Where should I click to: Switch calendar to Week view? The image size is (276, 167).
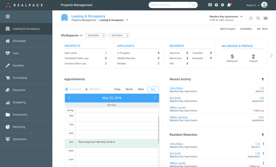141,89
